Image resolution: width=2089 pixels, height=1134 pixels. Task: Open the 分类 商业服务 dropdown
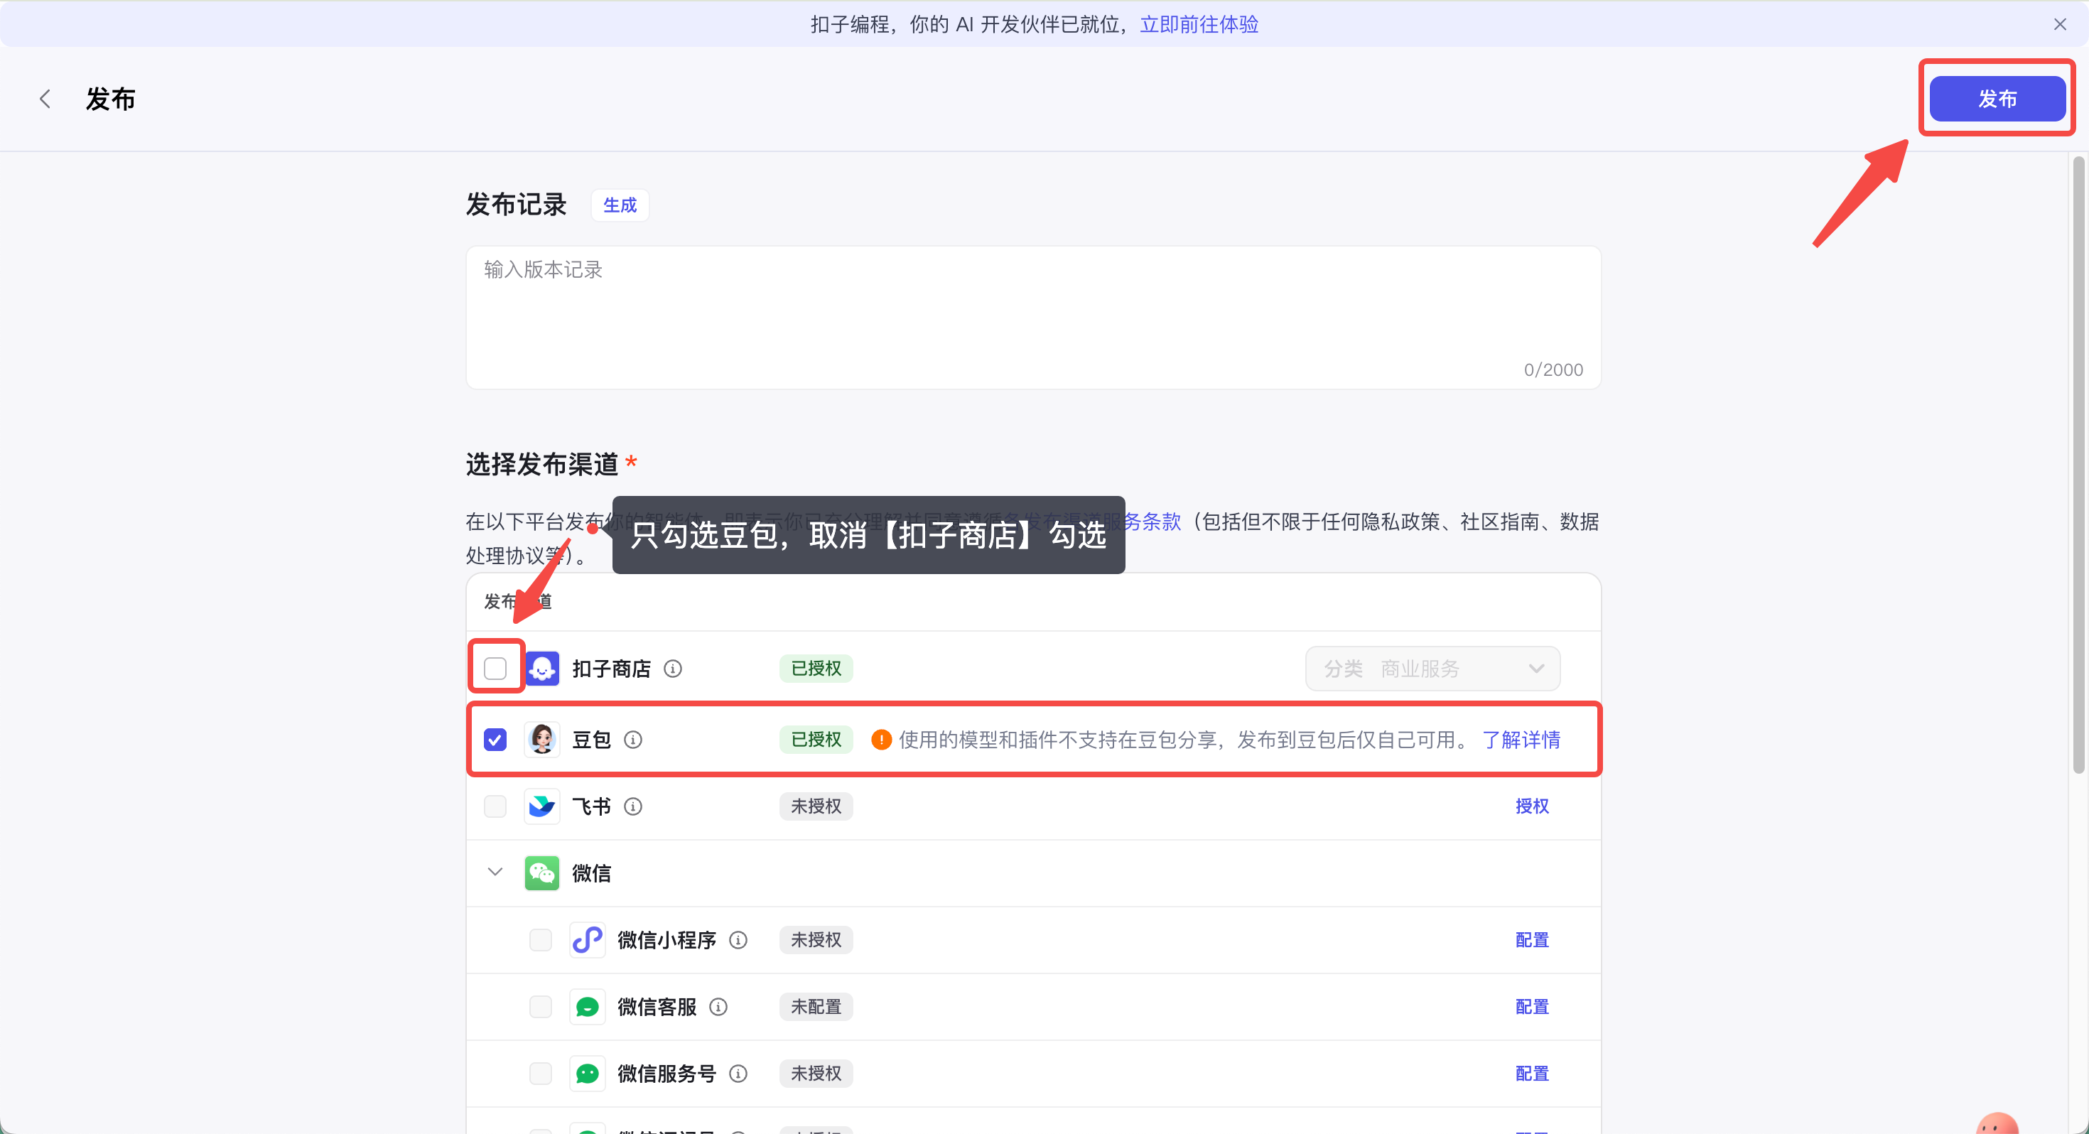pos(1432,669)
